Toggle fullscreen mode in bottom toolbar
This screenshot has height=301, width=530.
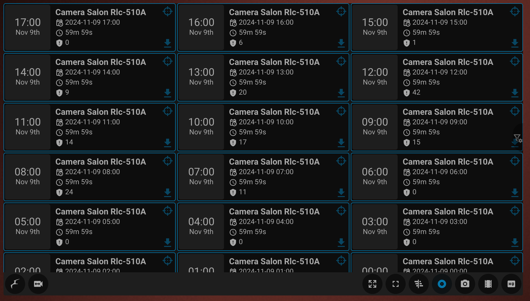(x=396, y=284)
